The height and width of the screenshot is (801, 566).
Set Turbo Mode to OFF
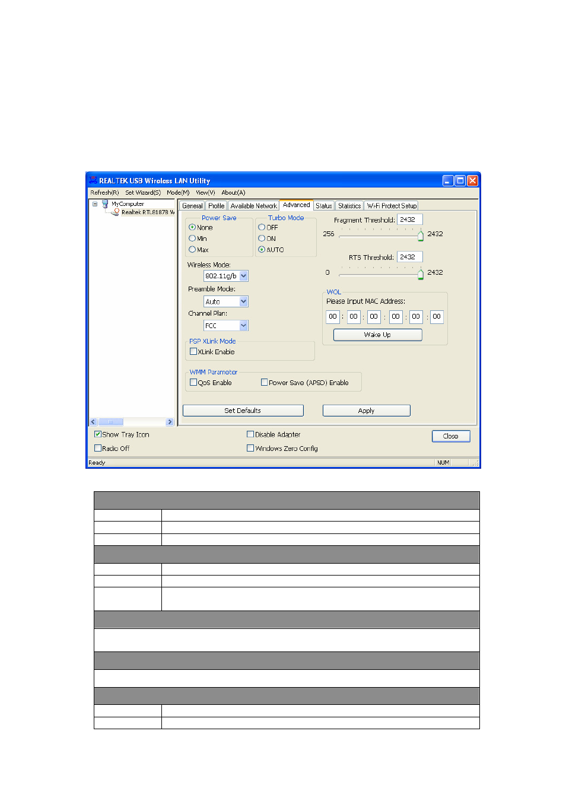[262, 227]
